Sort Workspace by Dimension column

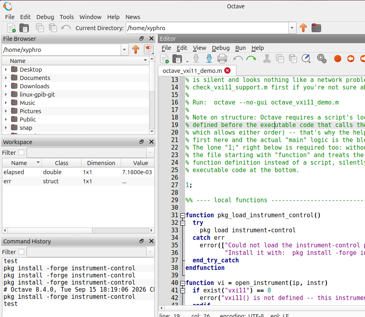(101, 163)
